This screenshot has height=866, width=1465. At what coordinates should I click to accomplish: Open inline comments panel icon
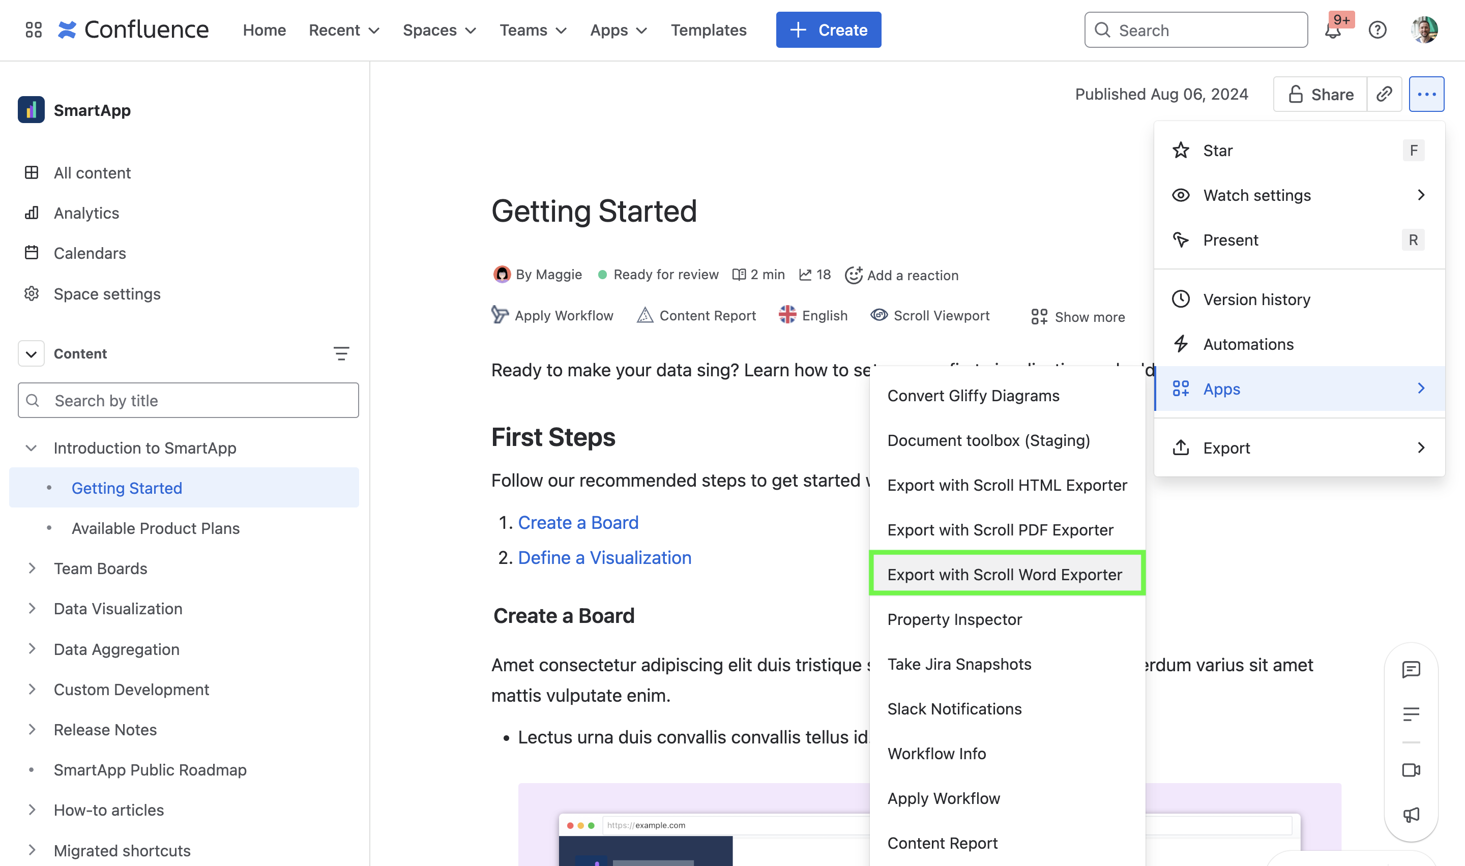tap(1411, 669)
